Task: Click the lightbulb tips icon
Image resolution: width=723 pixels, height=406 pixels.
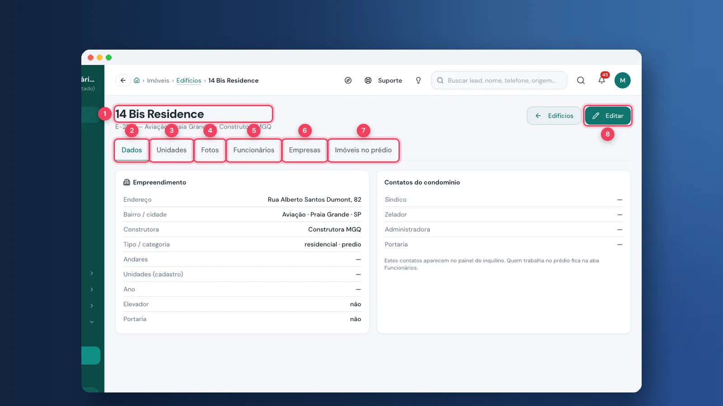Action: click(418, 80)
